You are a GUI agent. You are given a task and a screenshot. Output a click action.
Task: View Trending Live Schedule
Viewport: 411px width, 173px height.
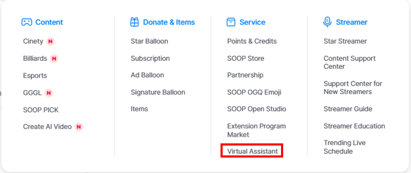point(345,147)
